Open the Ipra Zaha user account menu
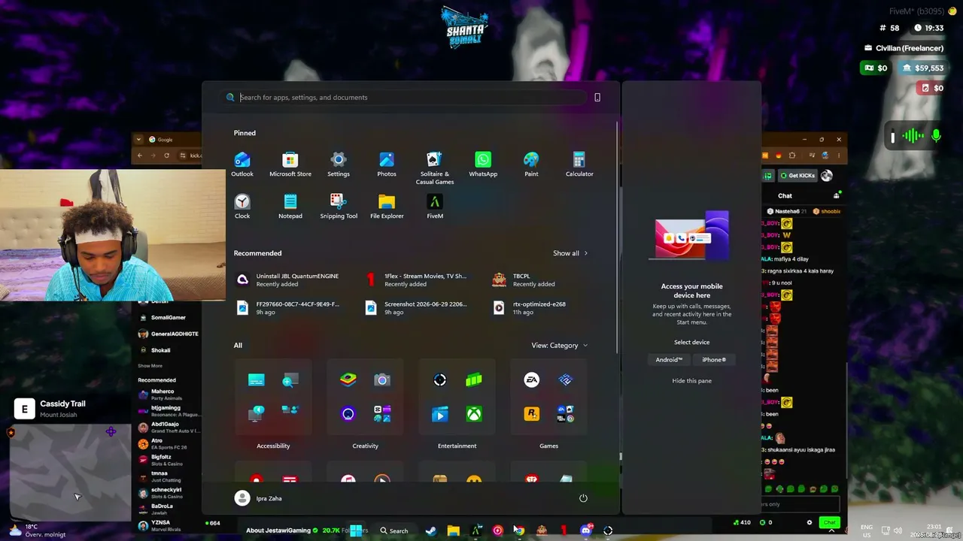The image size is (963, 541). (x=259, y=498)
